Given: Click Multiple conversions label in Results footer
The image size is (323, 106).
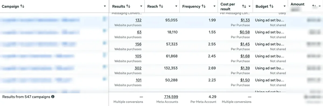Looking at the screenshot, I should coord(128,102).
